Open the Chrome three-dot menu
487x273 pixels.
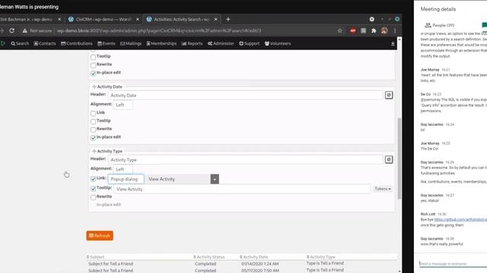(395, 30)
